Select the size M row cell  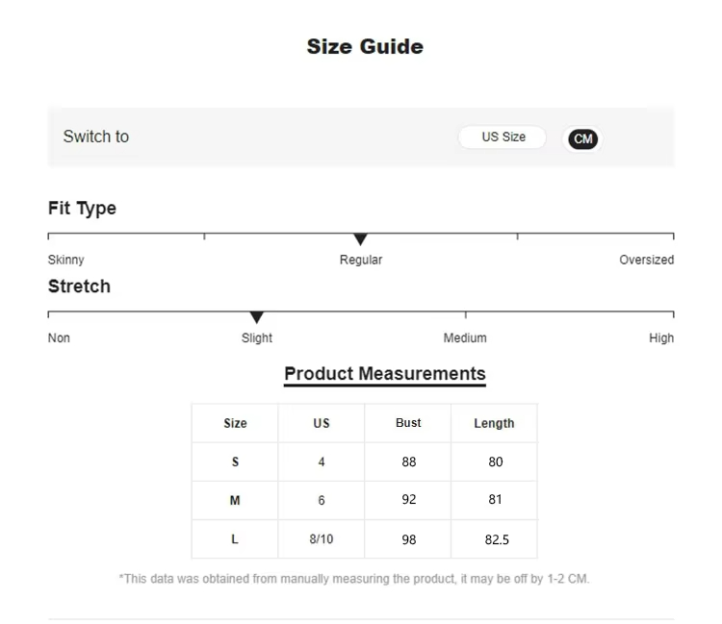[235, 501]
